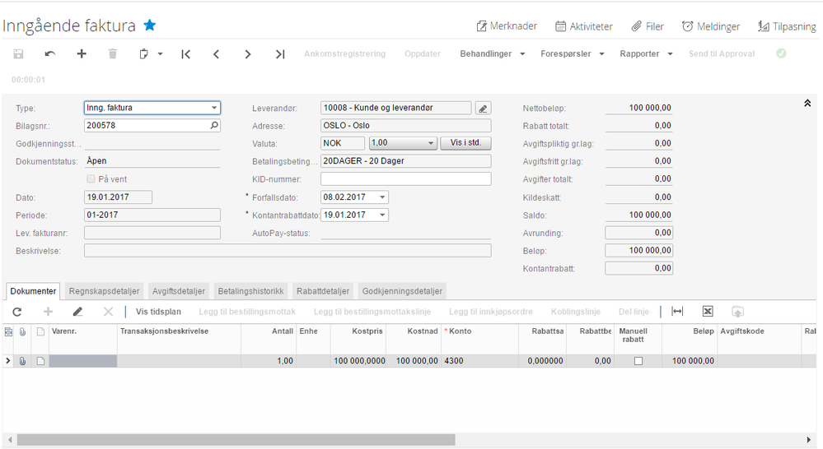The width and height of the screenshot is (823, 449).
Task: Click the Varenr. cell in grid row
Action: click(83, 361)
